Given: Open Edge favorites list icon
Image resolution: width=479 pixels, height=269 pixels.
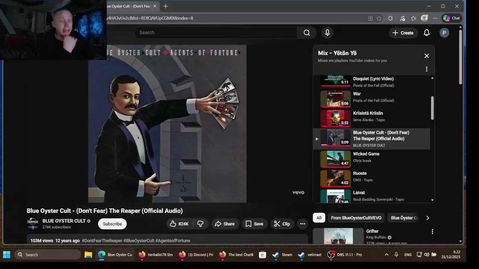Looking at the screenshot, I should coord(414,18).
